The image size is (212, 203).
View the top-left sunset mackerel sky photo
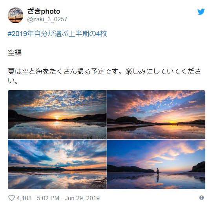[57, 114]
